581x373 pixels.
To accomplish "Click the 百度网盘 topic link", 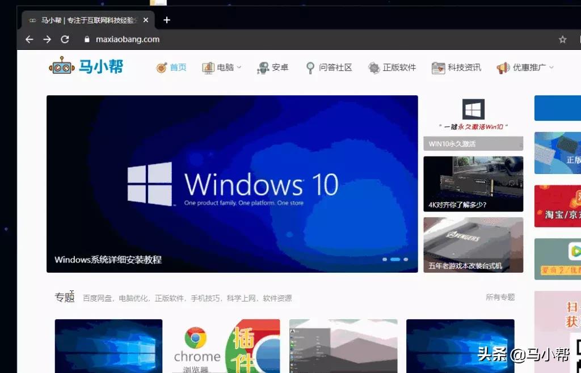I will [x=98, y=297].
